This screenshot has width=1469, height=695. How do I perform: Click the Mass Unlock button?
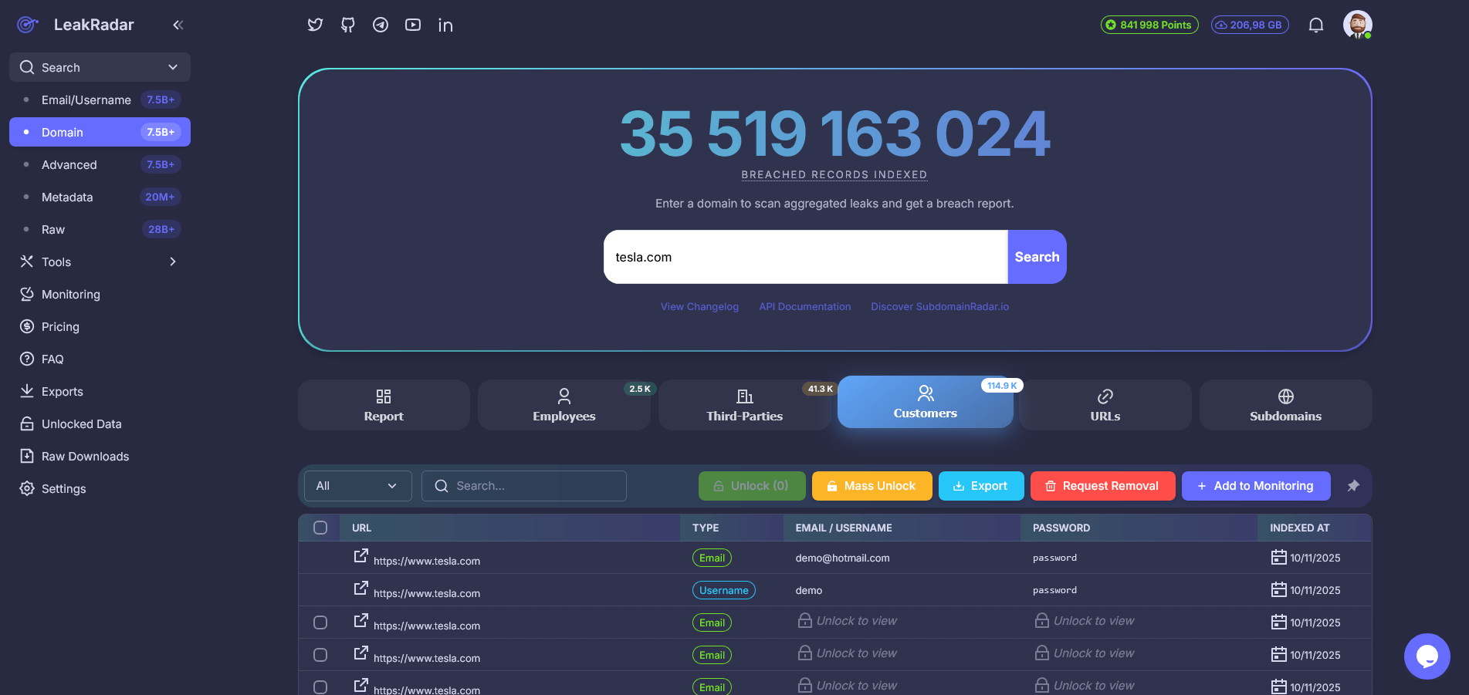872,486
